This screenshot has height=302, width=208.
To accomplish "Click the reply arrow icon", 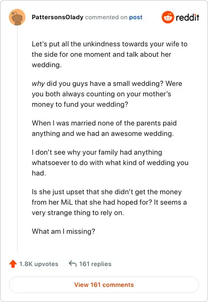I will [73, 263].
